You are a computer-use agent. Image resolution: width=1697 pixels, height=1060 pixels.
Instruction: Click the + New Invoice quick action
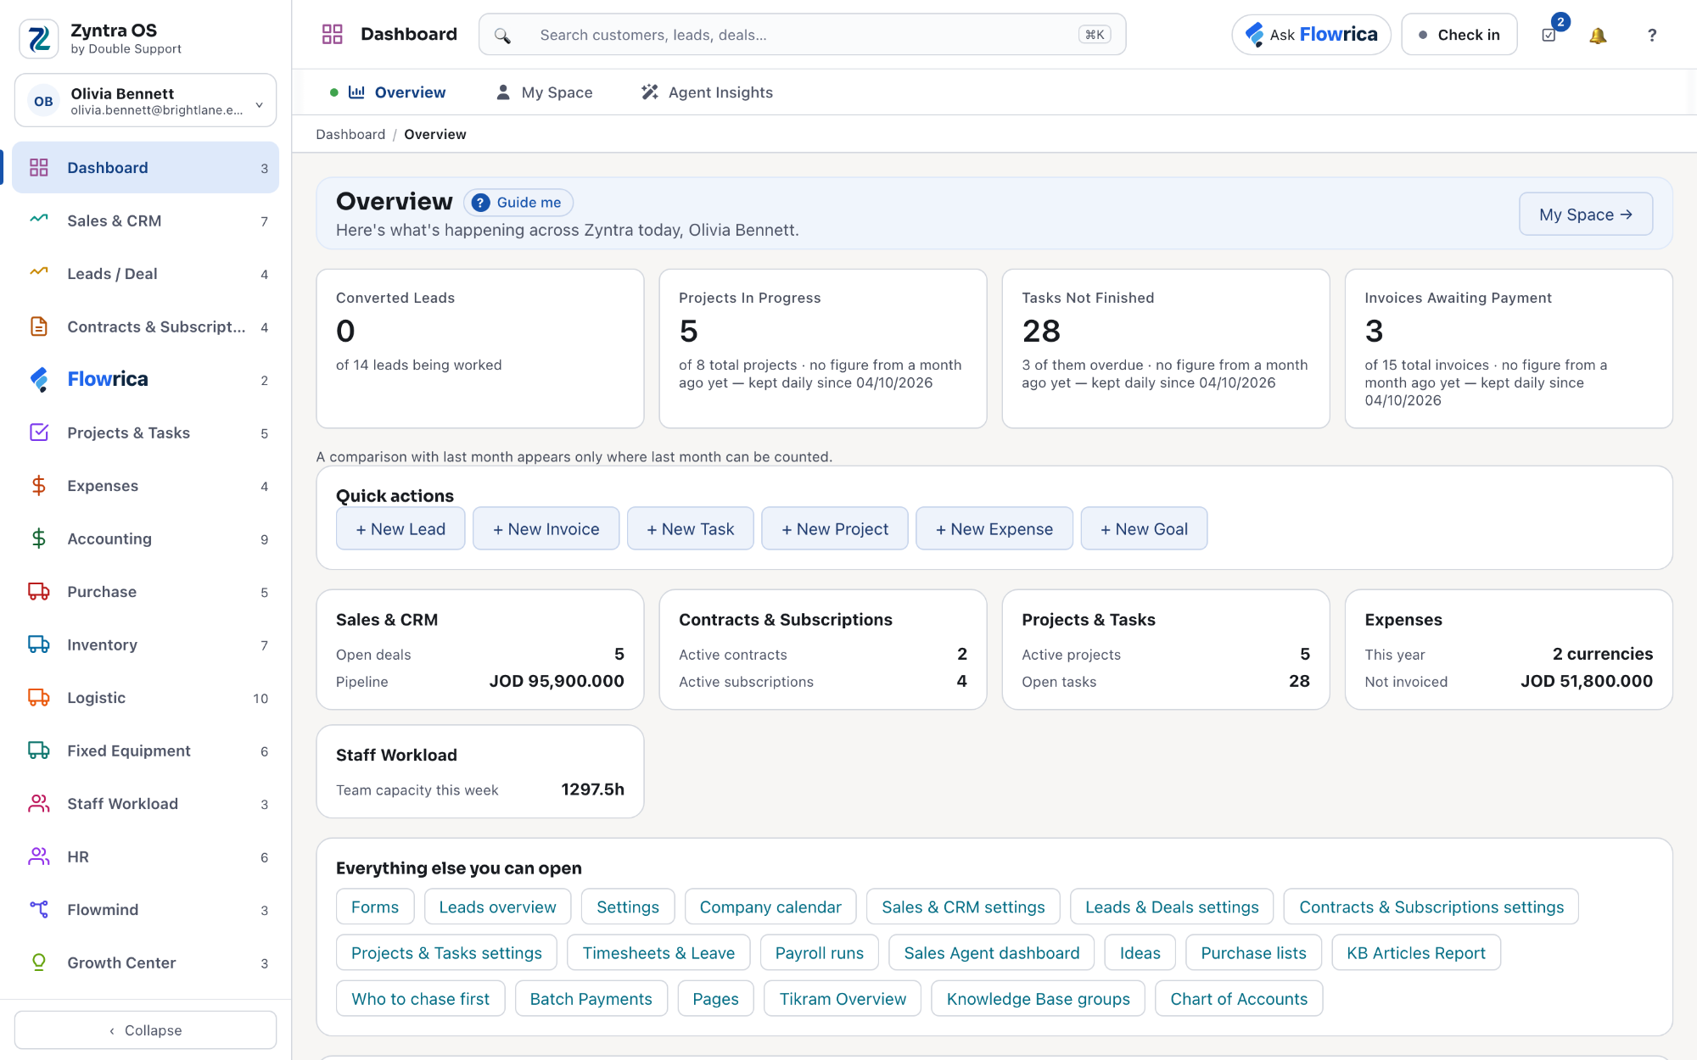(x=546, y=529)
